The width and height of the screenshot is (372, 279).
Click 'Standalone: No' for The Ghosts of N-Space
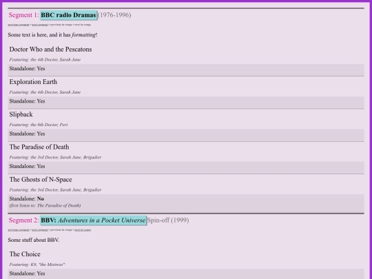pyautogui.click(x=27, y=198)
